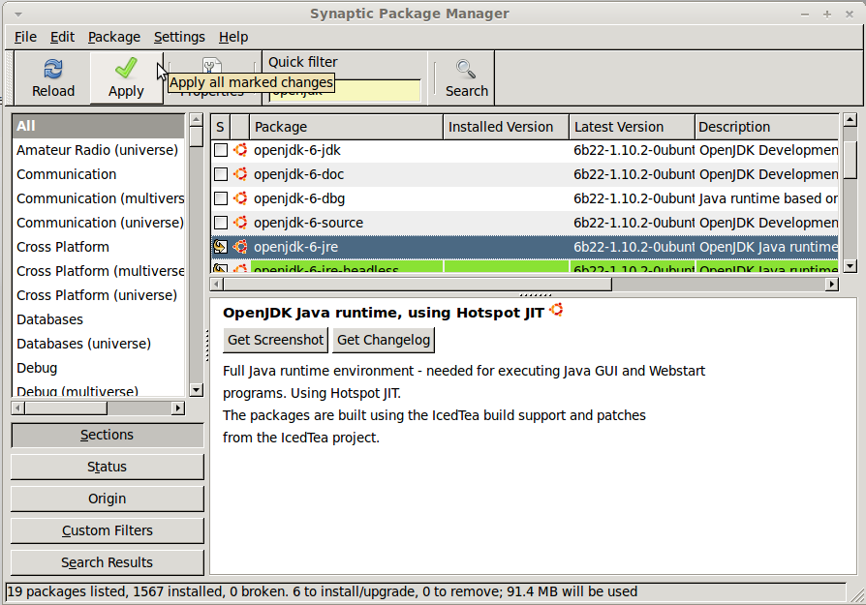Viewport: 866px width, 605px height.
Task: Click the package list scroll-up arrow
Action: (x=850, y=119)
